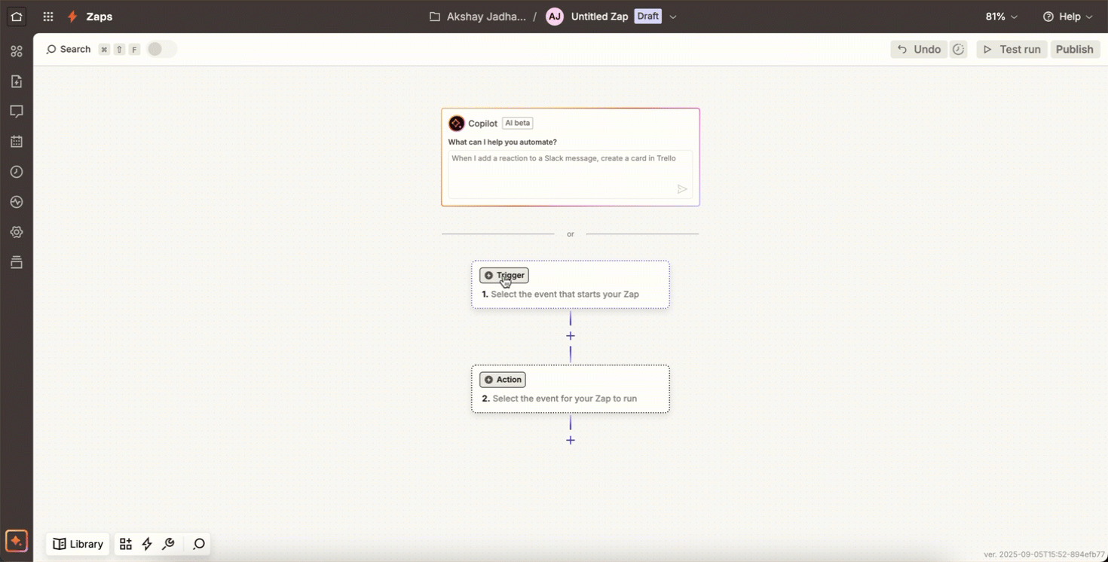1108x562 pixels.
Task: Open the settings gear sidebar icon
Action: pos(17,232)
